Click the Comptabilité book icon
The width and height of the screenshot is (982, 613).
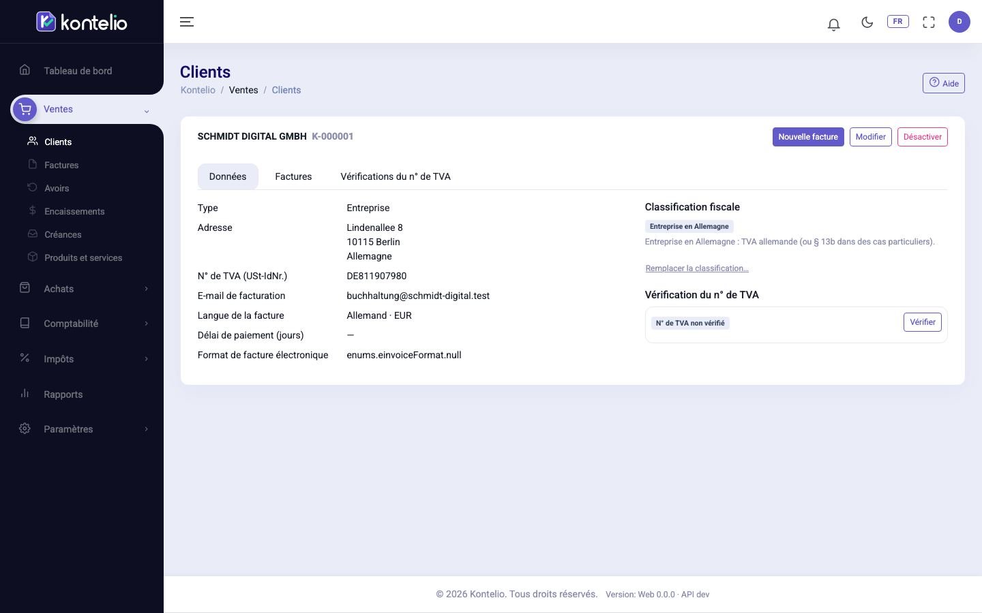25,323
